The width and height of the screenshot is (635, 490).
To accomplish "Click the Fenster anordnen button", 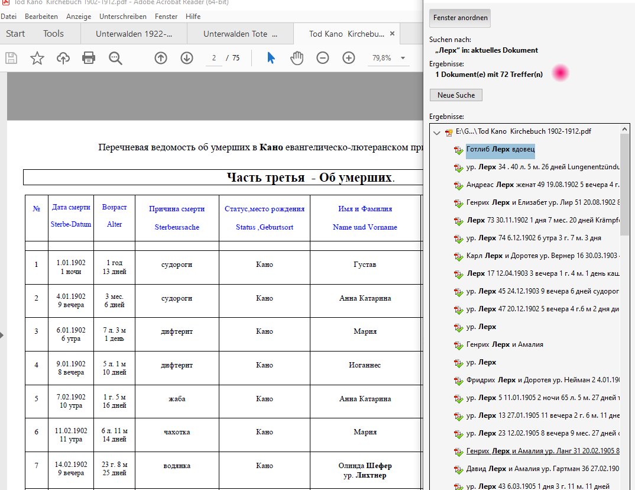I will (460, 18).
